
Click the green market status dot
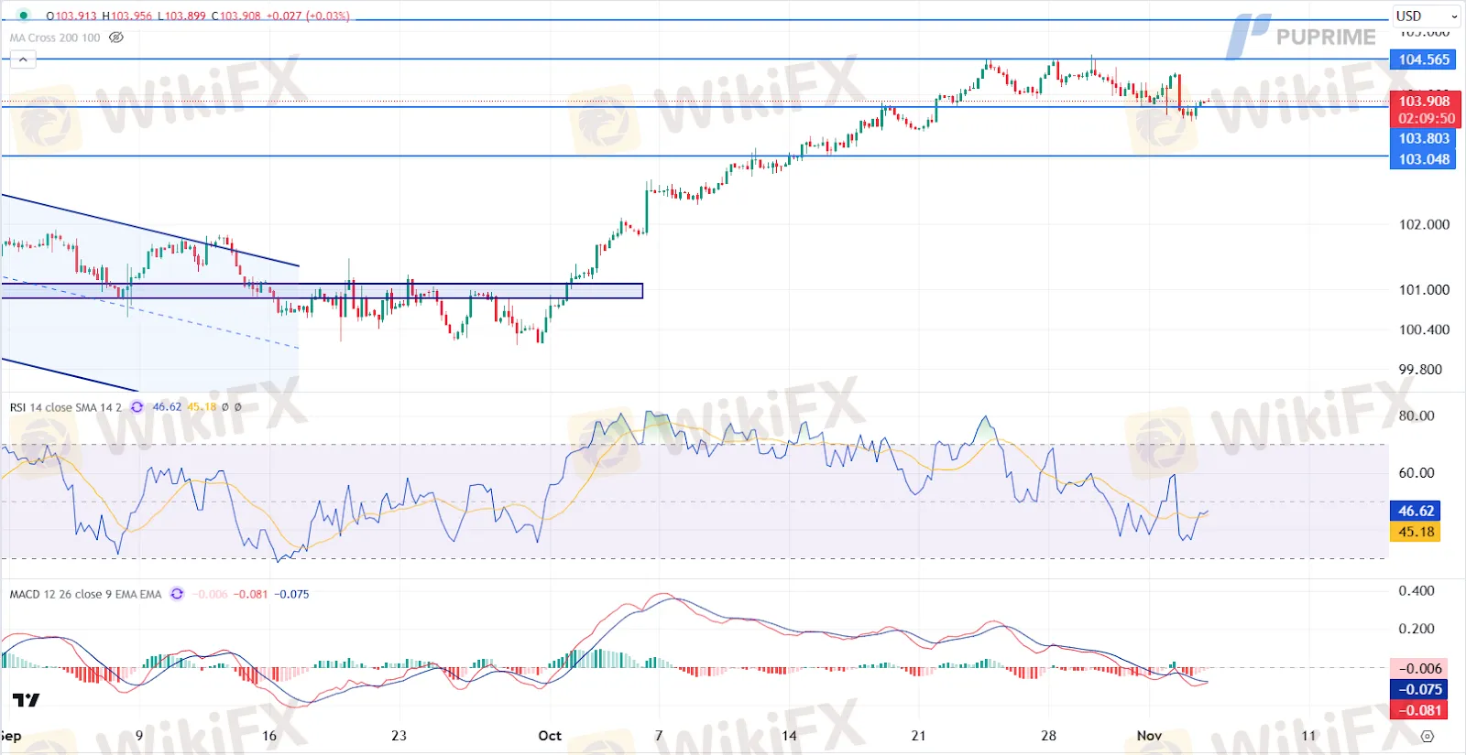pos(23,16)
